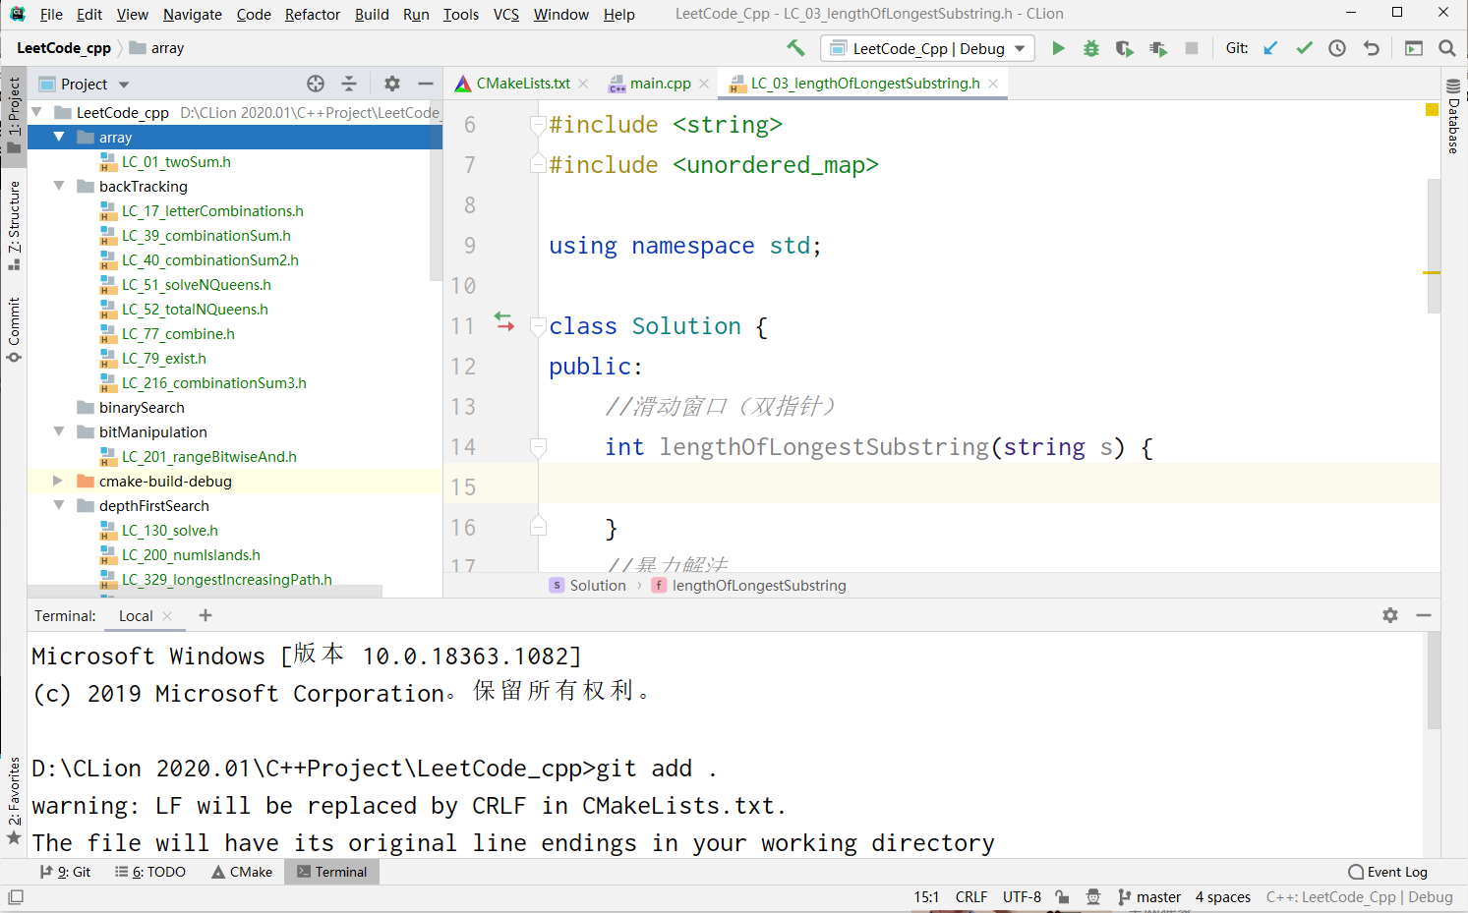Screen dimensions: 1468x913
Task: Hide the Project panel with minus icon
Action: tap(426, 84)
